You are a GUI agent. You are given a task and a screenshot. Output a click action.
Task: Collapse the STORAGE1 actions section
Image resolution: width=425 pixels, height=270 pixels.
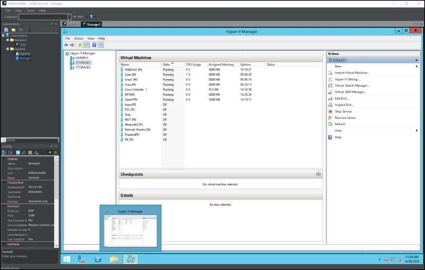(x=416, y=61)
